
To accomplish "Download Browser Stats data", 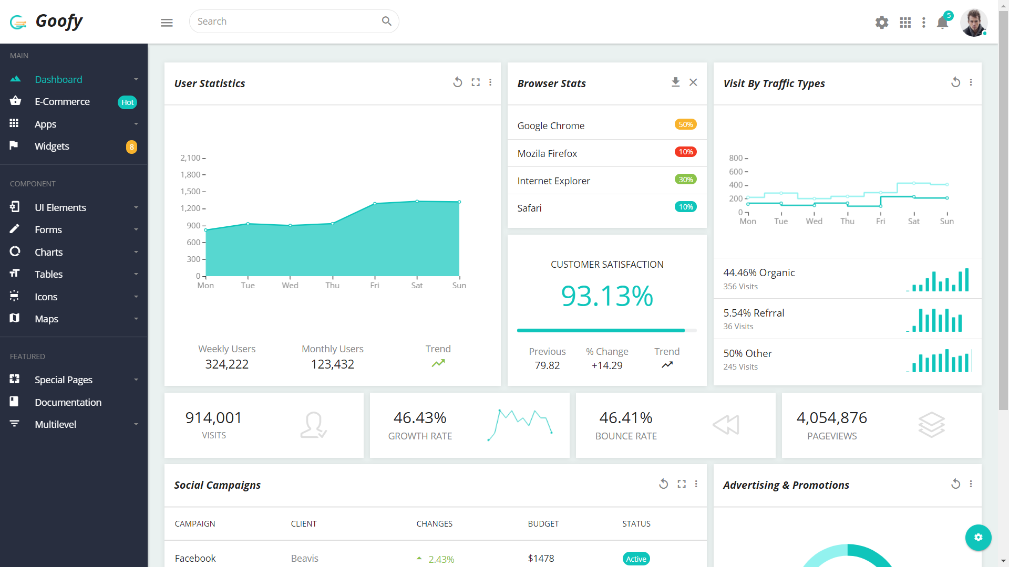I will [x=675, y=82].
